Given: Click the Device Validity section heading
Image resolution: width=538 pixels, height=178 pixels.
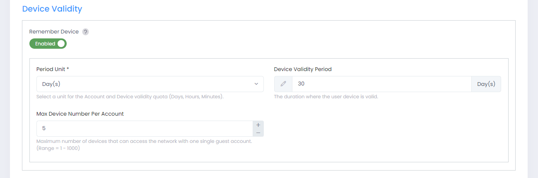Looking at the screenshot, I should coord(52,9).
